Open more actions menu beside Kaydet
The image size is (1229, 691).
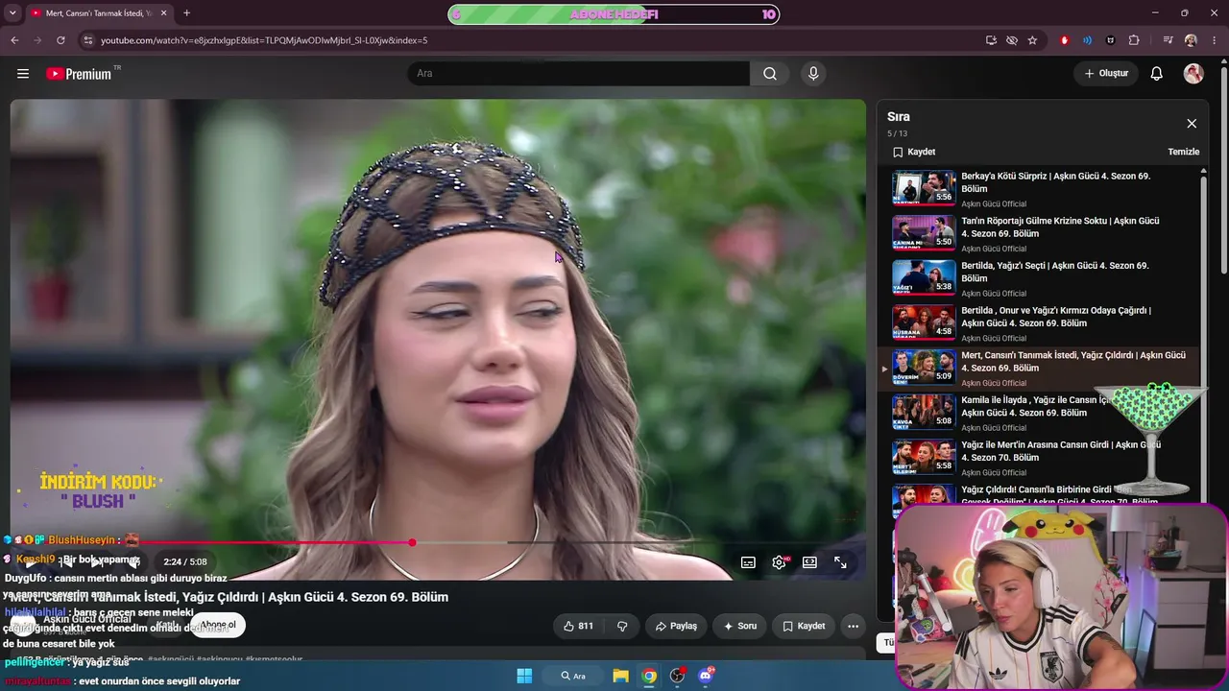[853, 626]
